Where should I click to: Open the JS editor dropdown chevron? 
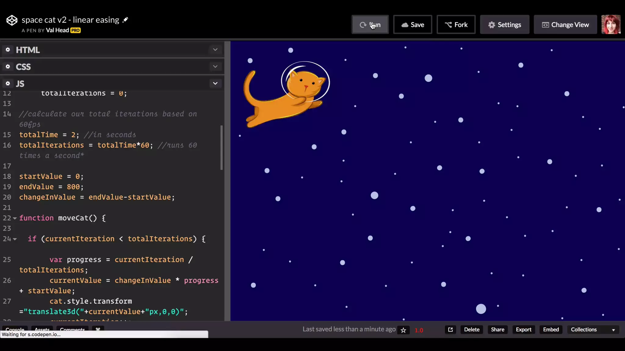click(x=215, y=83)
